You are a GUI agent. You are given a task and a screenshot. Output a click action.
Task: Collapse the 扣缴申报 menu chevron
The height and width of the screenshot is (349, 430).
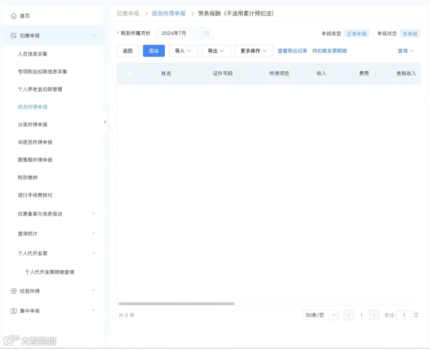click(x=94, y=35)
